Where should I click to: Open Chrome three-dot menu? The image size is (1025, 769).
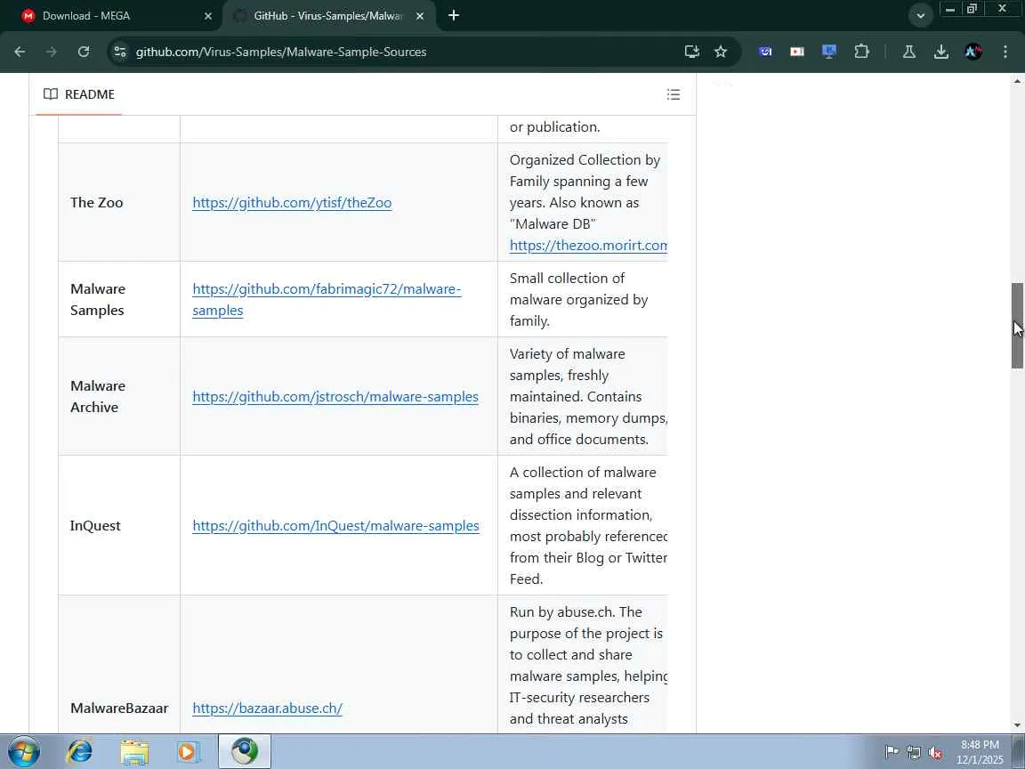coord(1005,52)
